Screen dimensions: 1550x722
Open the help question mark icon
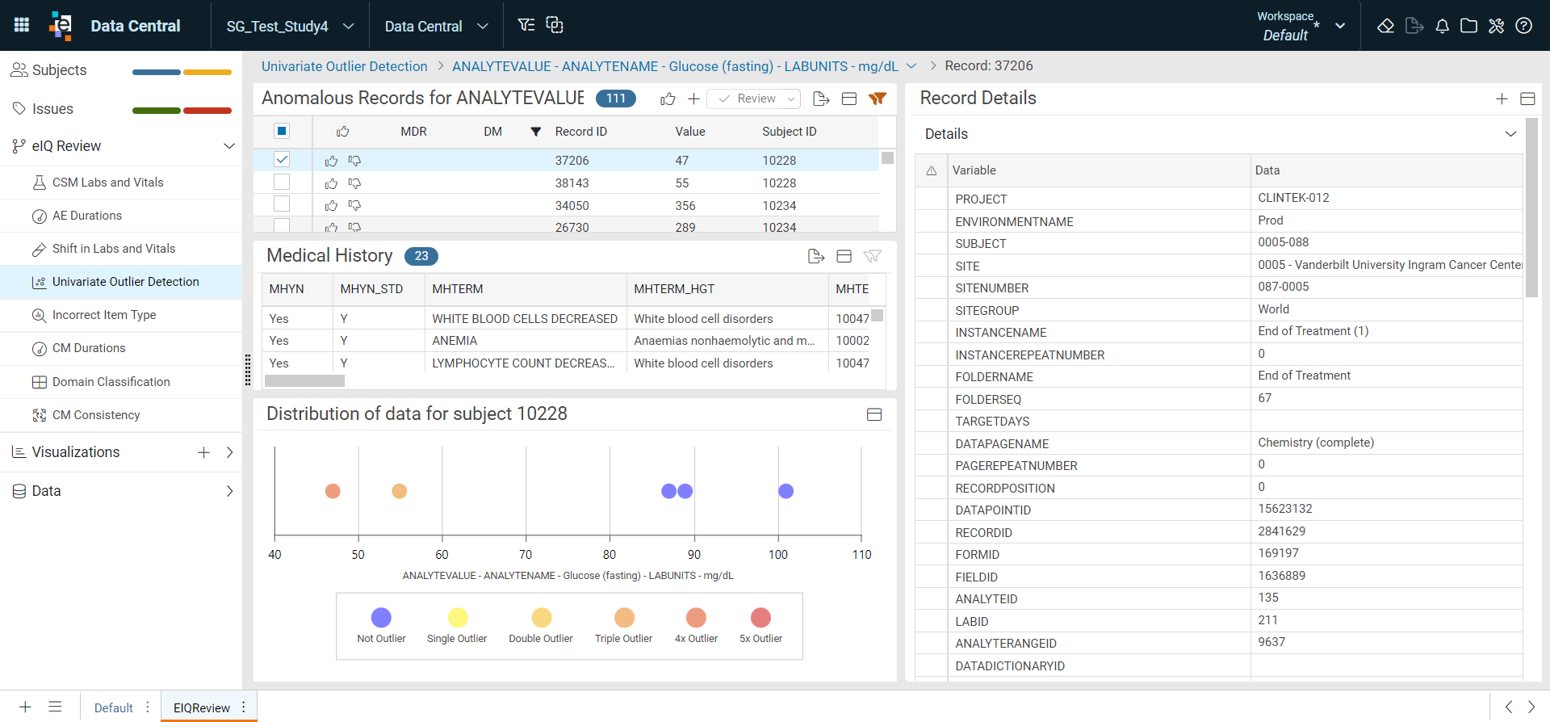[1523, 26]
